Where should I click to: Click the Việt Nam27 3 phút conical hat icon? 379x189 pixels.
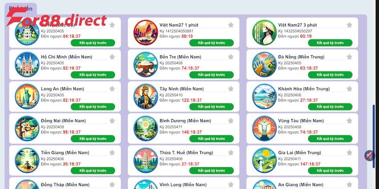click(x=264, y=33)
